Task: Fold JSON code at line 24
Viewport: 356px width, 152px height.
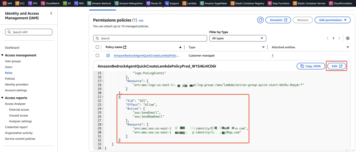Action: [x=103, y=108]
